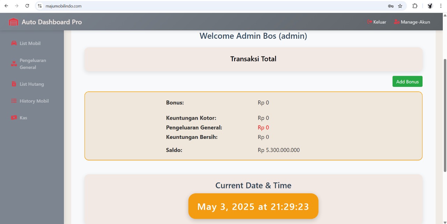The height and width of the screenshot is (224, 447).
Task: Click the Kas money icon
Action: (x=14, y=118)
